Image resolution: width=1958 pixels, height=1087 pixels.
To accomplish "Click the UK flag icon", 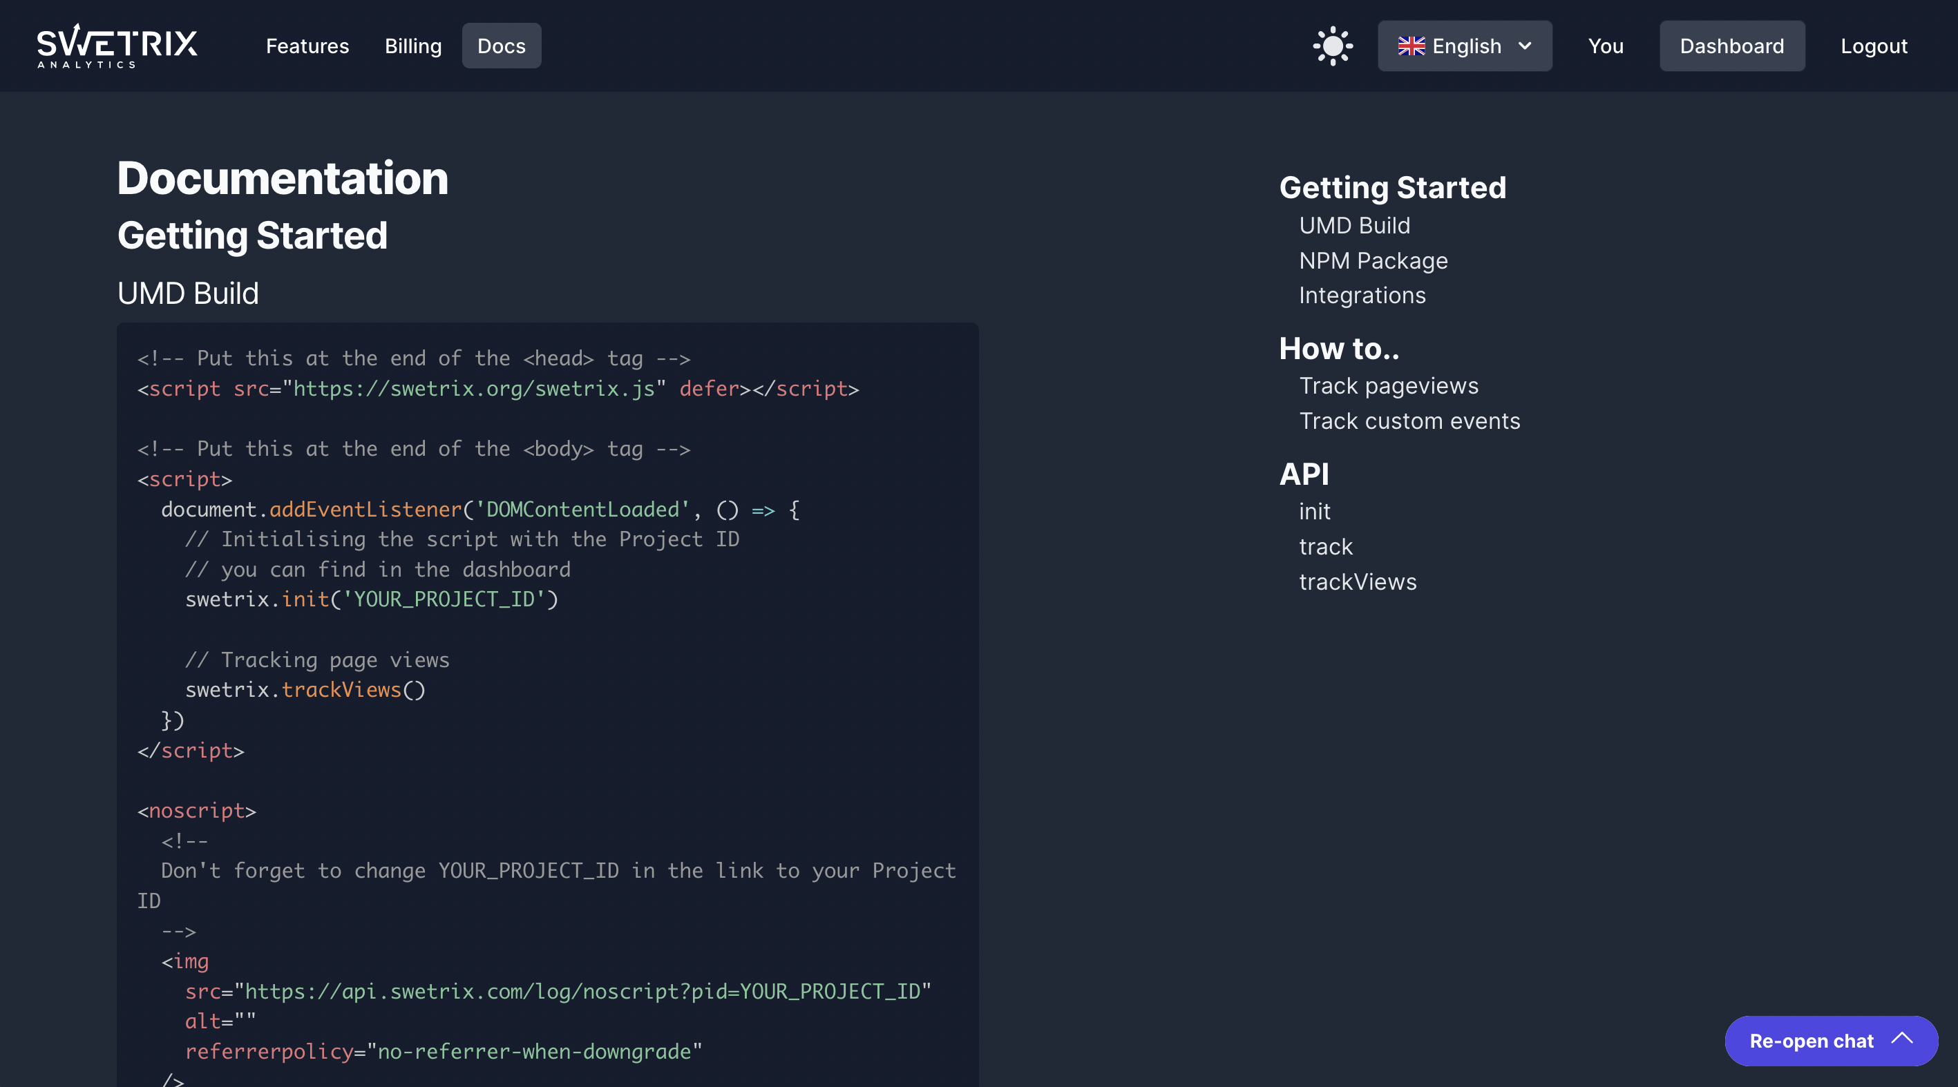I will point(1412,46).
